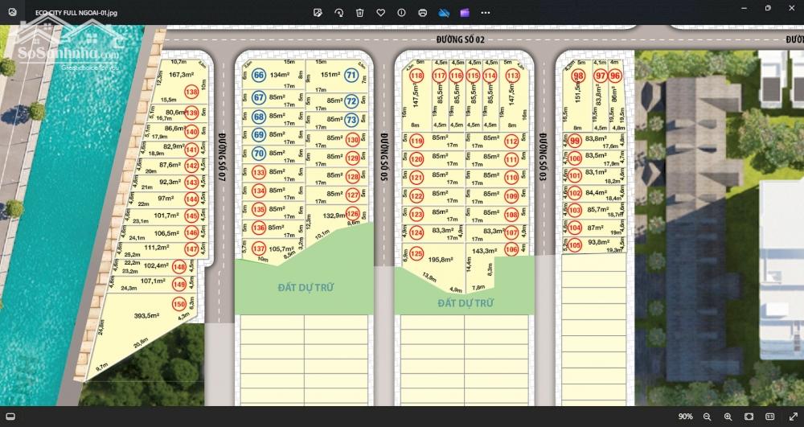
Task: Delete the image with trash icon
Action: tap(360, 13)
